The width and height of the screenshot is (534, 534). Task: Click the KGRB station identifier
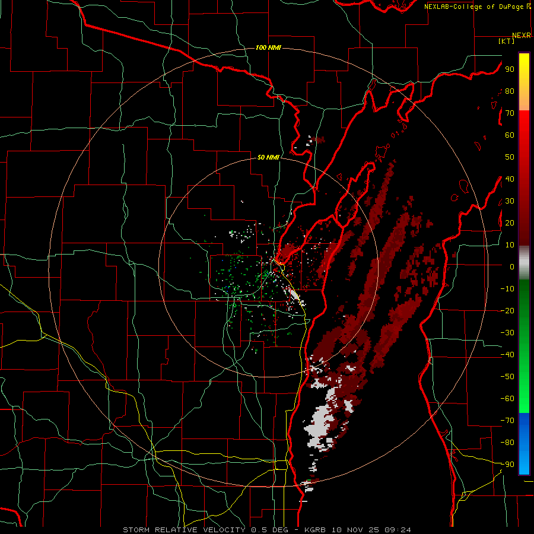[316, 530]
